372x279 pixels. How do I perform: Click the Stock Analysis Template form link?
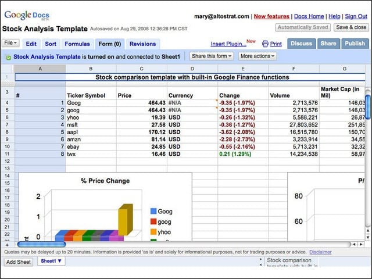(47, 57)
